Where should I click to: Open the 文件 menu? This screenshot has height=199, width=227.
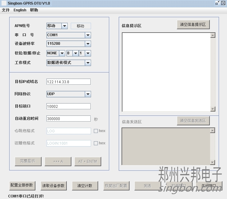point(6,10)
